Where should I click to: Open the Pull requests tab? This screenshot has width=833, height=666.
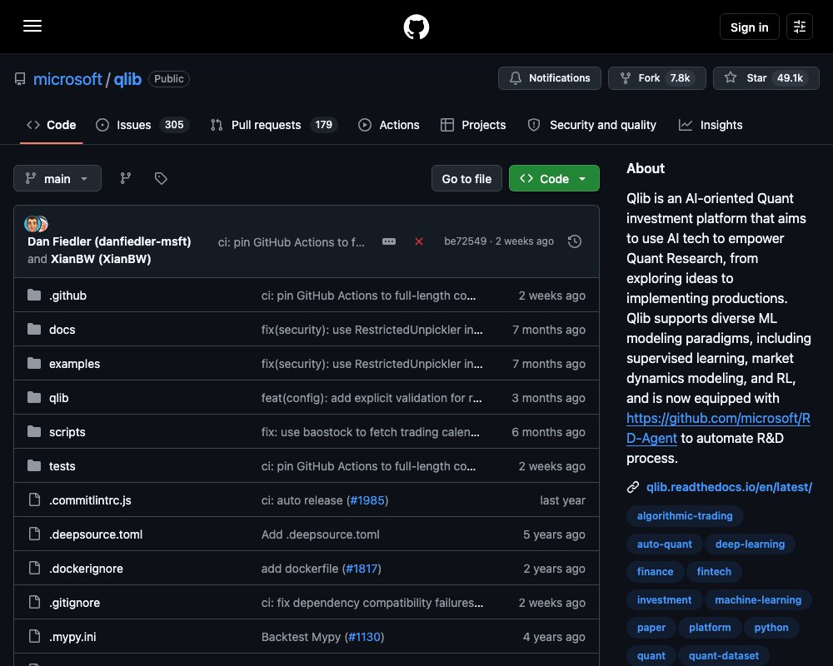click(x=273, y=125)
